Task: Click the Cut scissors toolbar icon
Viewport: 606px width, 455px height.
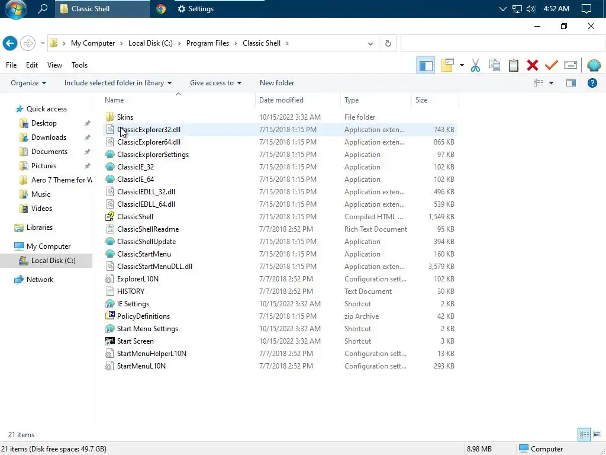Action: tap(475, 65)
